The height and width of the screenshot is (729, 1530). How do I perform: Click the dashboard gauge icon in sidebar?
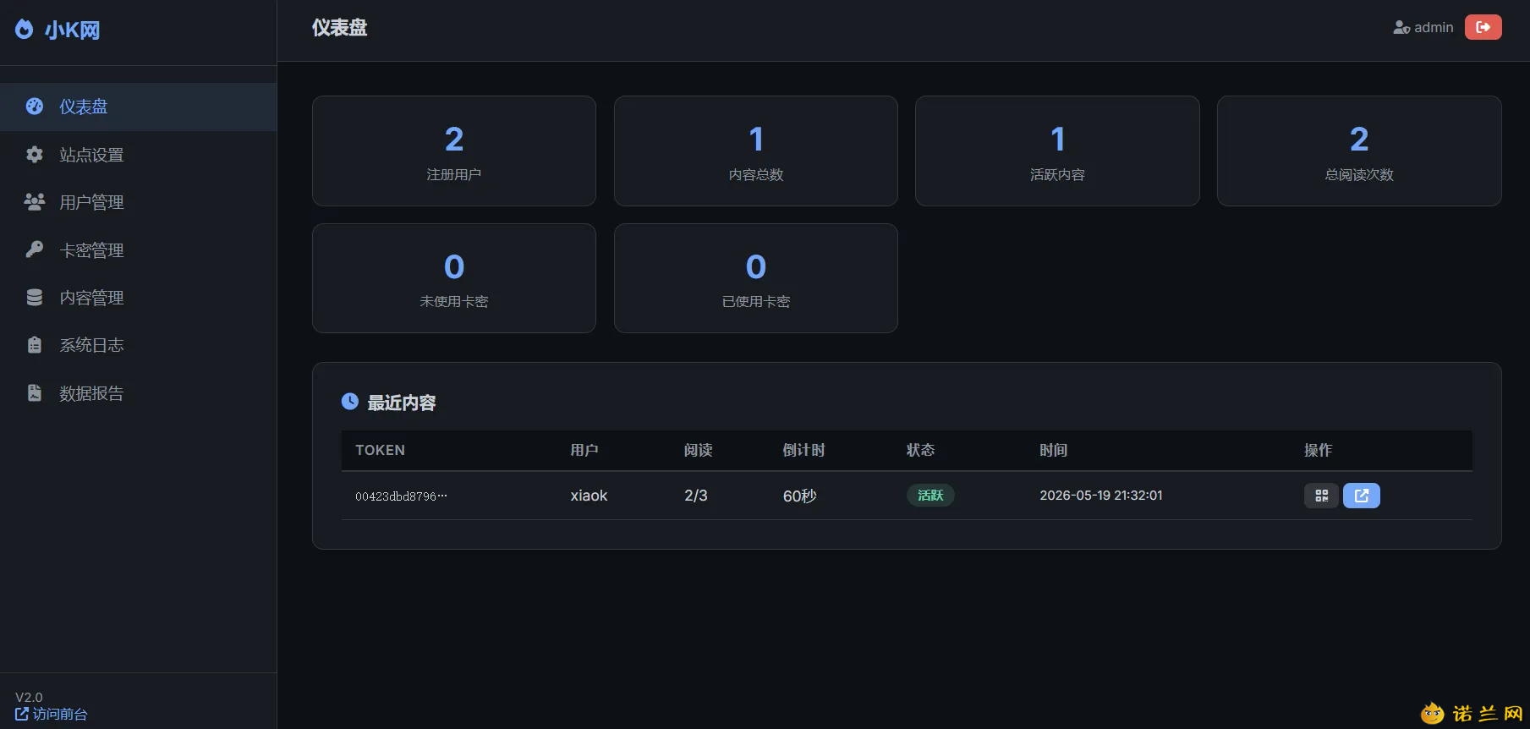35,107
